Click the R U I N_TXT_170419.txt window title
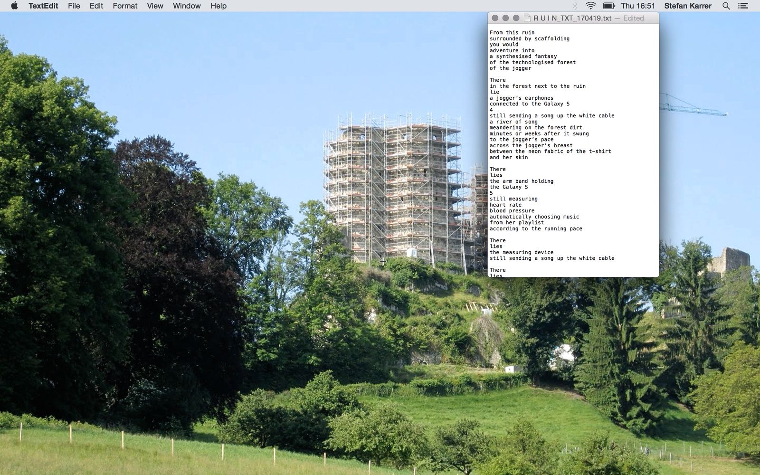Image resolution: width=760 pixels, height=475 pixels. click(x=572, y=18)
